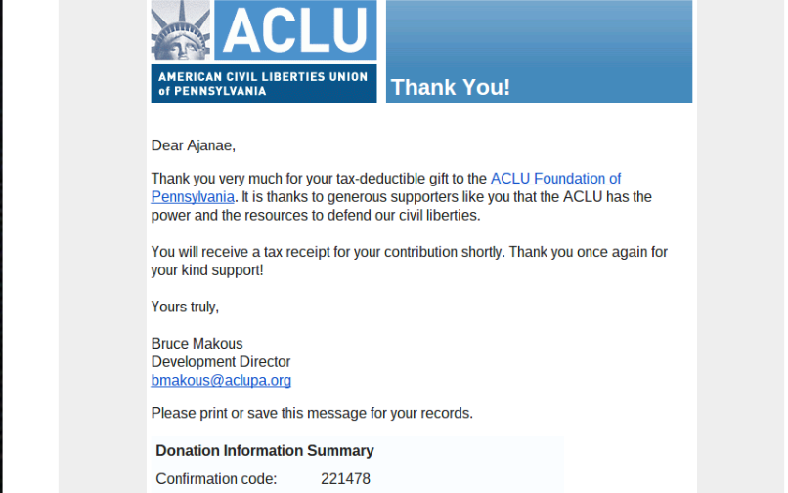
Task: Click the "Thank You!" header title
Action: (450, 87)
